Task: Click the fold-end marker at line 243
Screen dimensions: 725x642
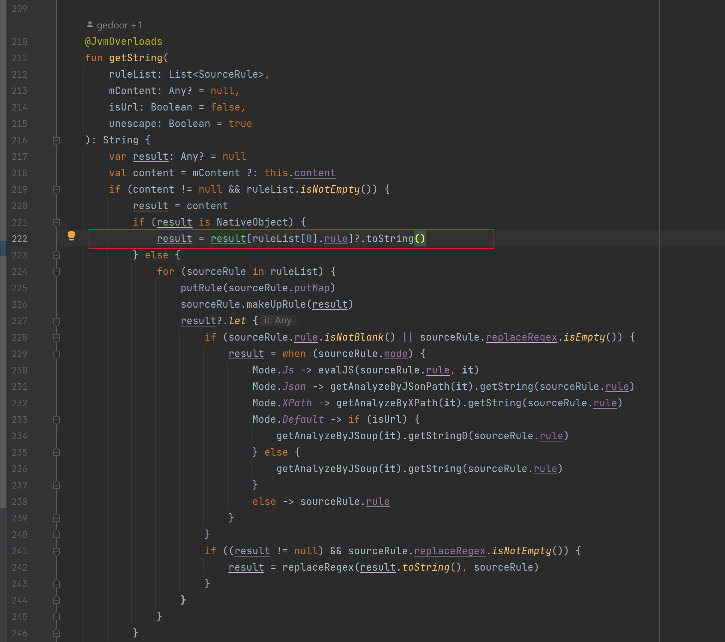Action: tap(56, 584)
